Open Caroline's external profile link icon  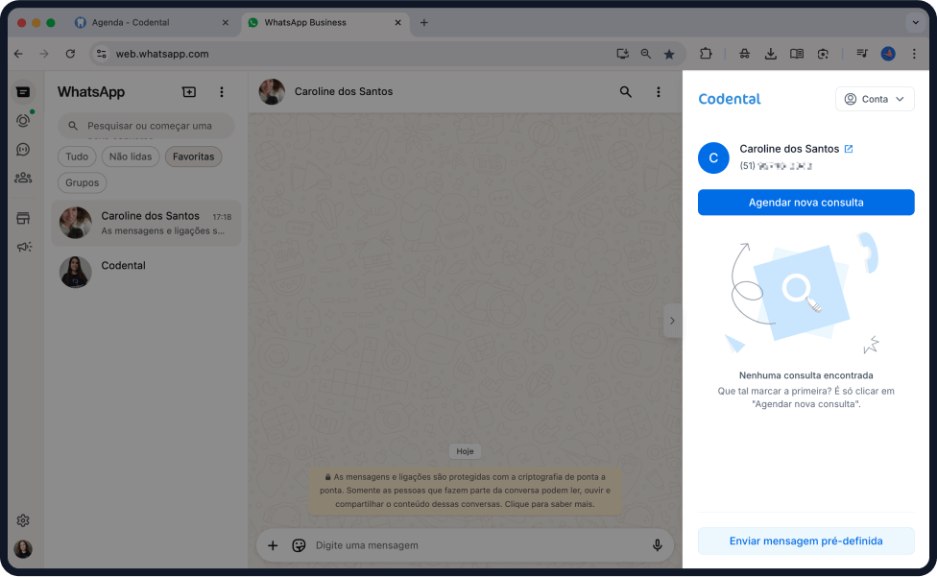(x=849, y=149)
